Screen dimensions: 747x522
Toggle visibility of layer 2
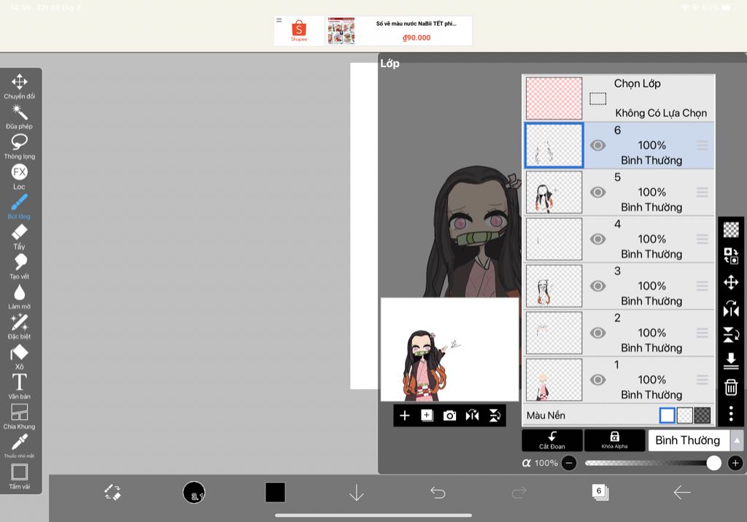(x=598, y=333)
